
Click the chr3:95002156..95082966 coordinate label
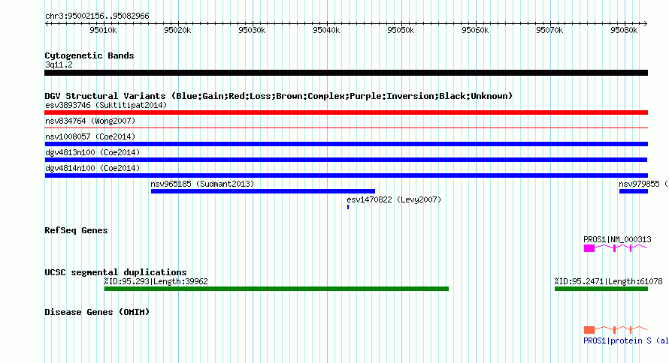(x=97, y=16)
